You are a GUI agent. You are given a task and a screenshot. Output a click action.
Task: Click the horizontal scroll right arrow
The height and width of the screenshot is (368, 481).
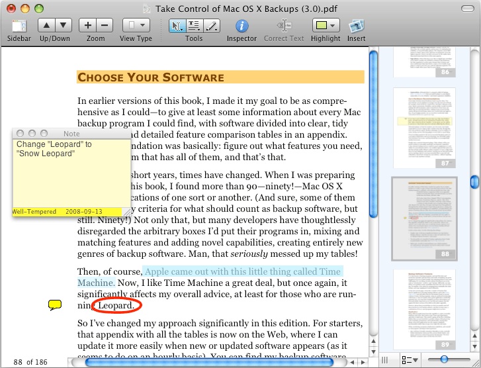pyautogui.click(x=363, y=362)
